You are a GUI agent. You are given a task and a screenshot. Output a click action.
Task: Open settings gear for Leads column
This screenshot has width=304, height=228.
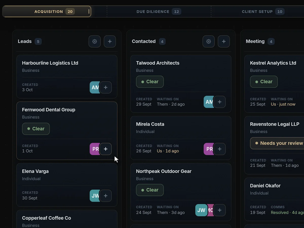[94, 41]
